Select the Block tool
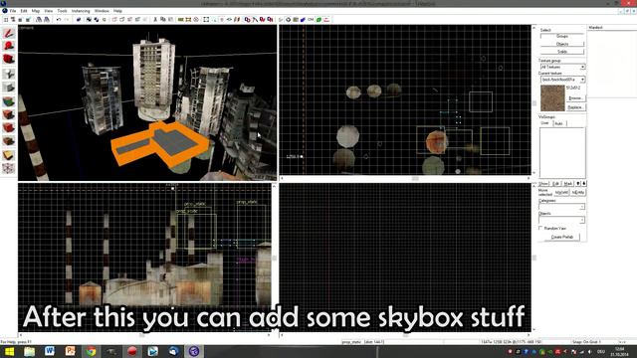 click(9, 88)
